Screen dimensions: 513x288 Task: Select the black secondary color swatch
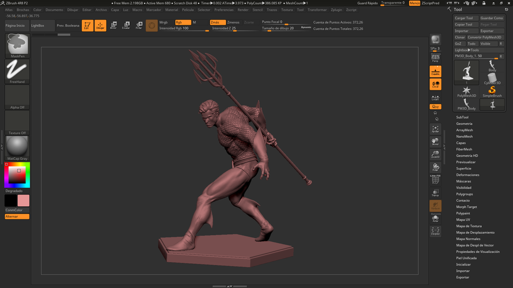click(x=10, y=200)
